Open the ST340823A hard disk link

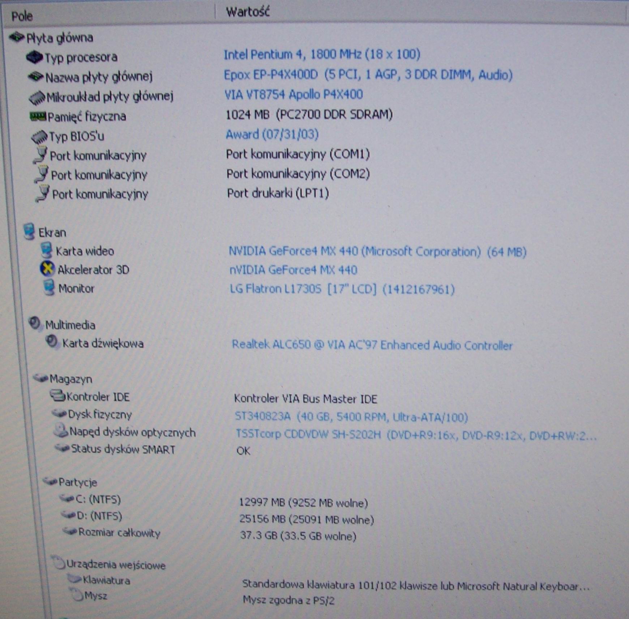pos(351,417)
